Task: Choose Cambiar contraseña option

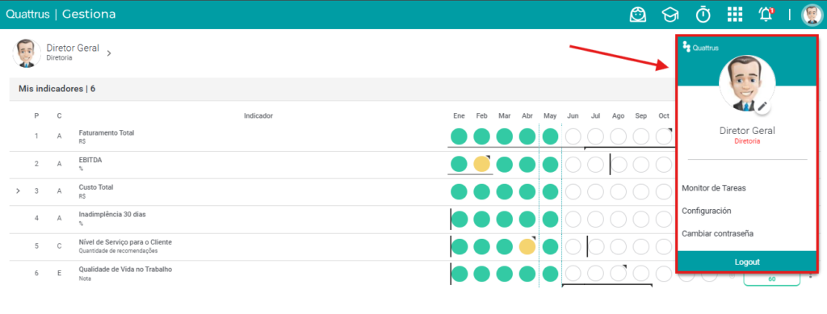Action: (x=717, y=233)
